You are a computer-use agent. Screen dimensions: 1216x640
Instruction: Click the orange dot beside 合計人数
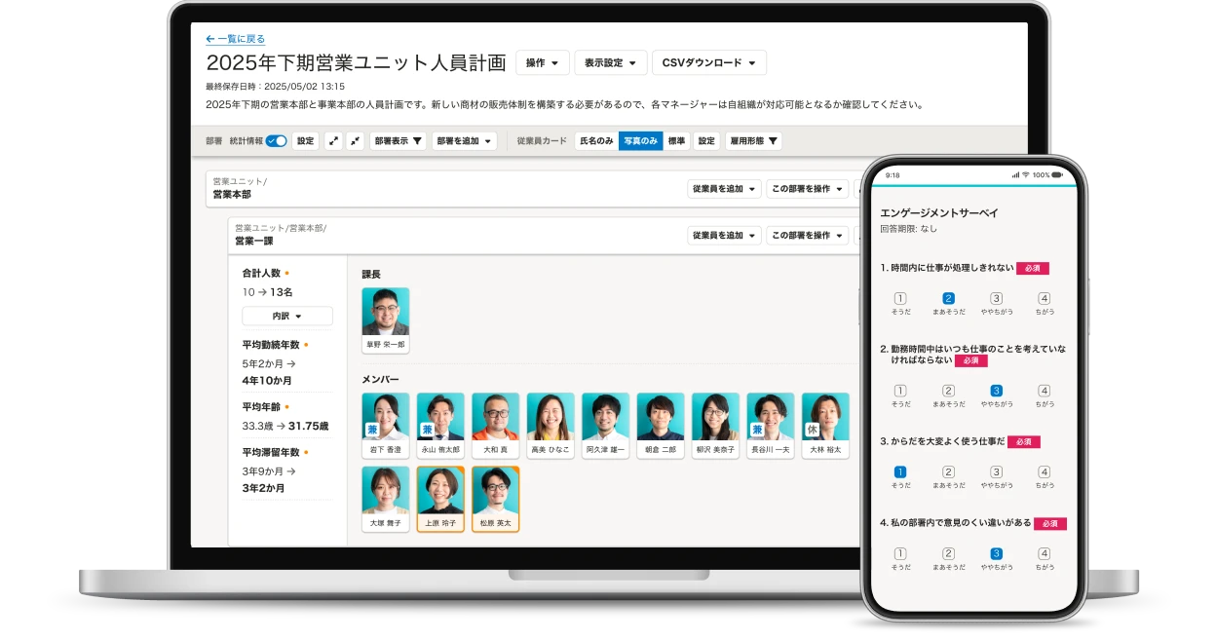[x=286, y=274]
